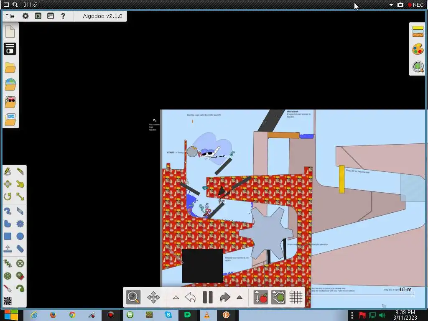Select the Brush tool
The image size is (428, 321).
pyautogui.click(x=8, y=211)
